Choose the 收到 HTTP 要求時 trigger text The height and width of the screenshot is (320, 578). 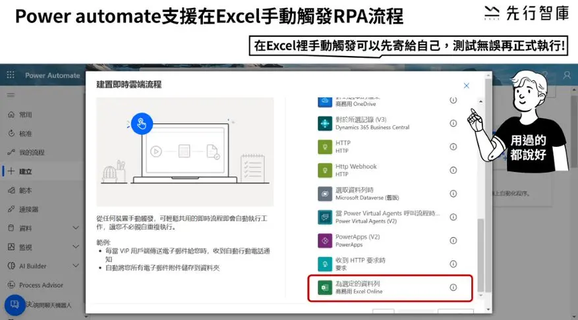click(360, 260)
